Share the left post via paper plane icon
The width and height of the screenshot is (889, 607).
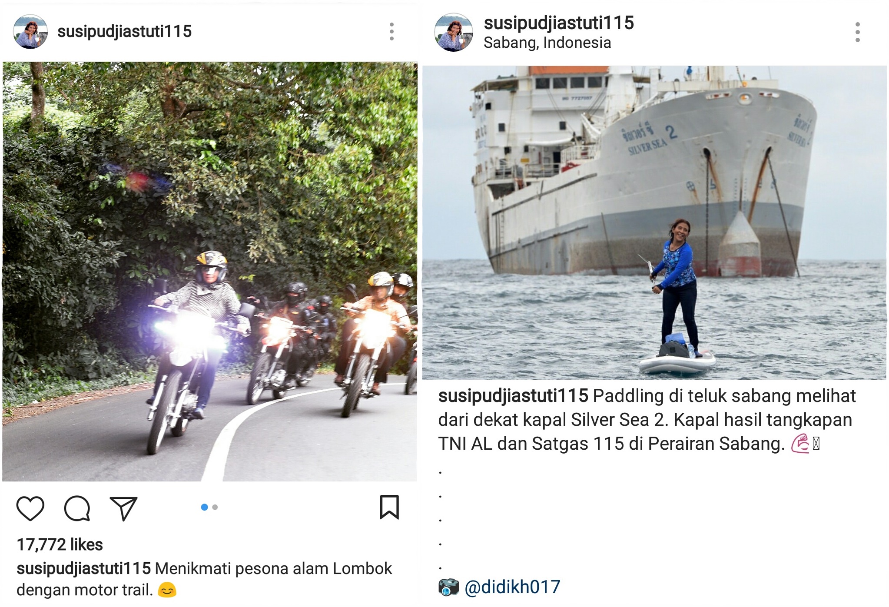123,508
